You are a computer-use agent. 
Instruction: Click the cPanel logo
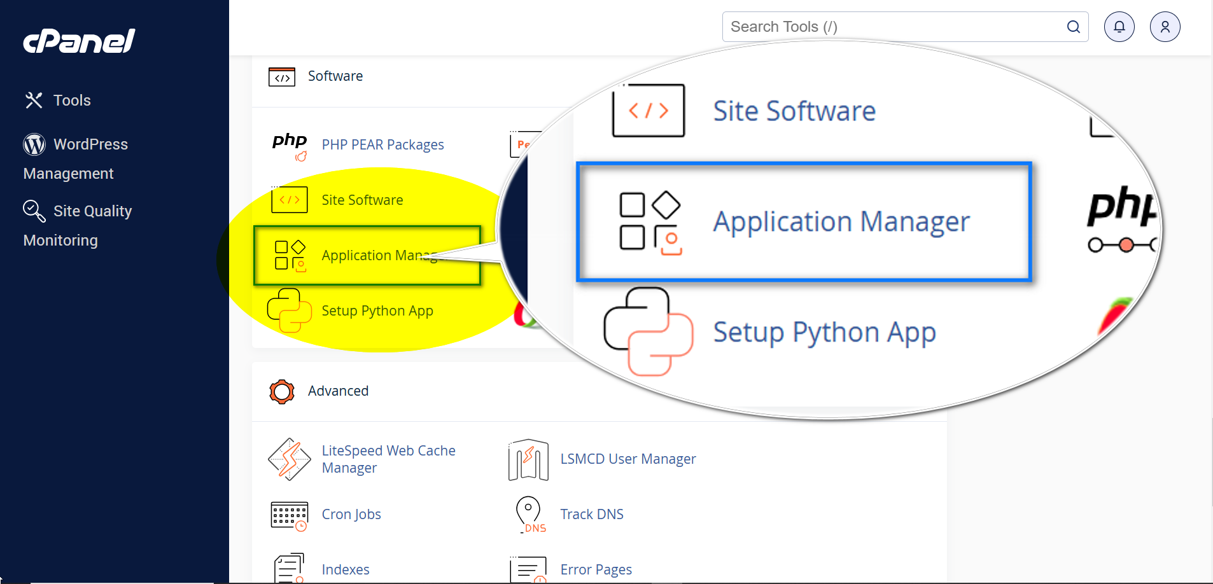pos(79,41)
